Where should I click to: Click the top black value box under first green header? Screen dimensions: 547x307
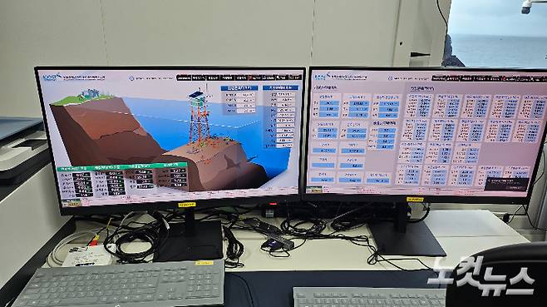[x=82, y=175]
